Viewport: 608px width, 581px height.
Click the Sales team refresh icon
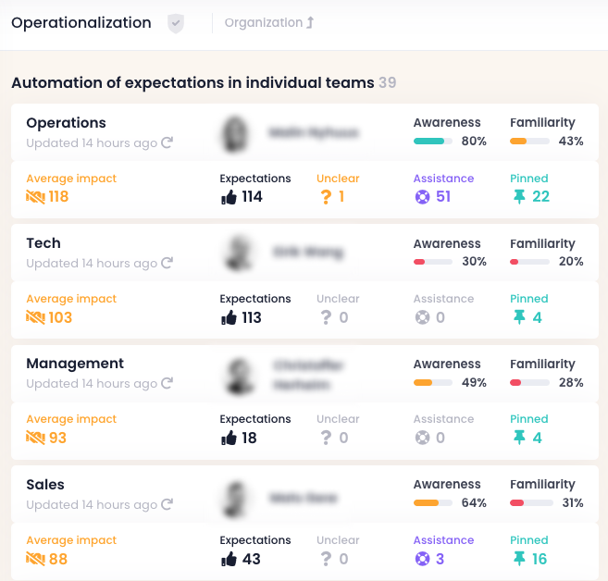(x=168, y=504)
